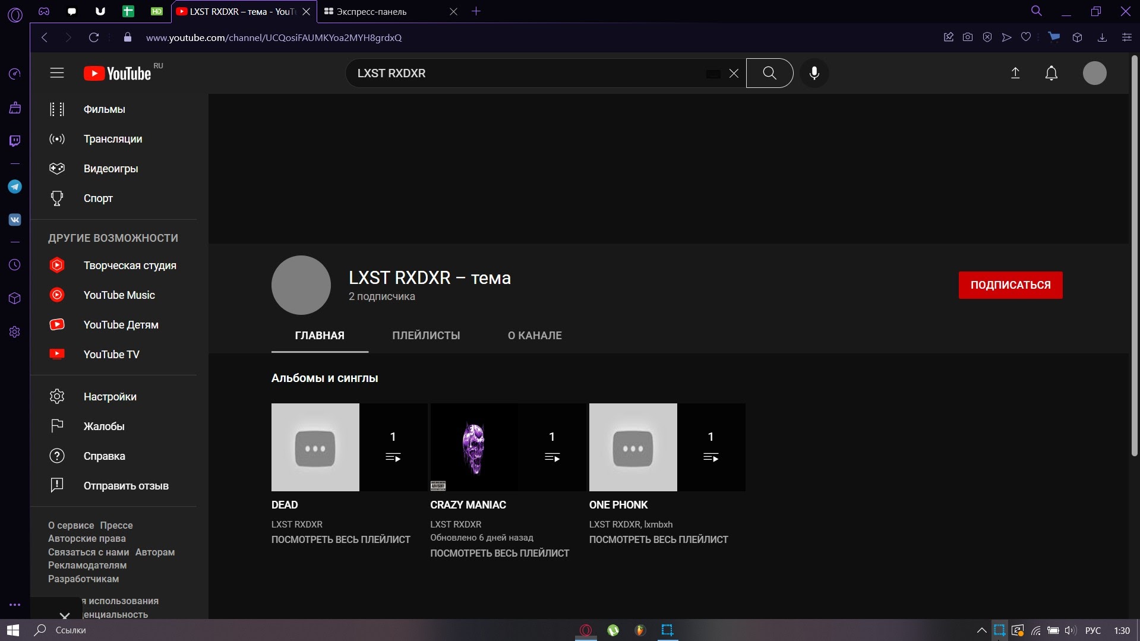This screenshot has height=641, width=1140.
Task: Open Opera sidebar settings gear
Action: click(x=15, y=332)
